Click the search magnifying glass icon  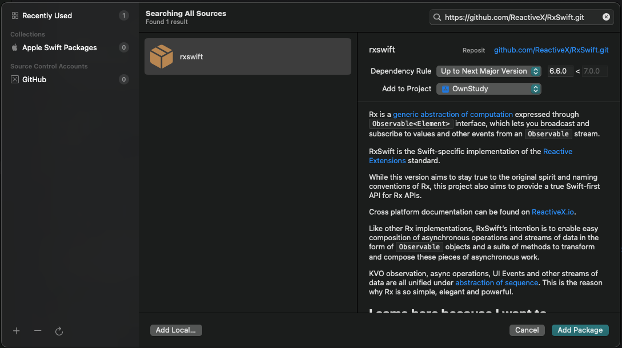point(438,18)
